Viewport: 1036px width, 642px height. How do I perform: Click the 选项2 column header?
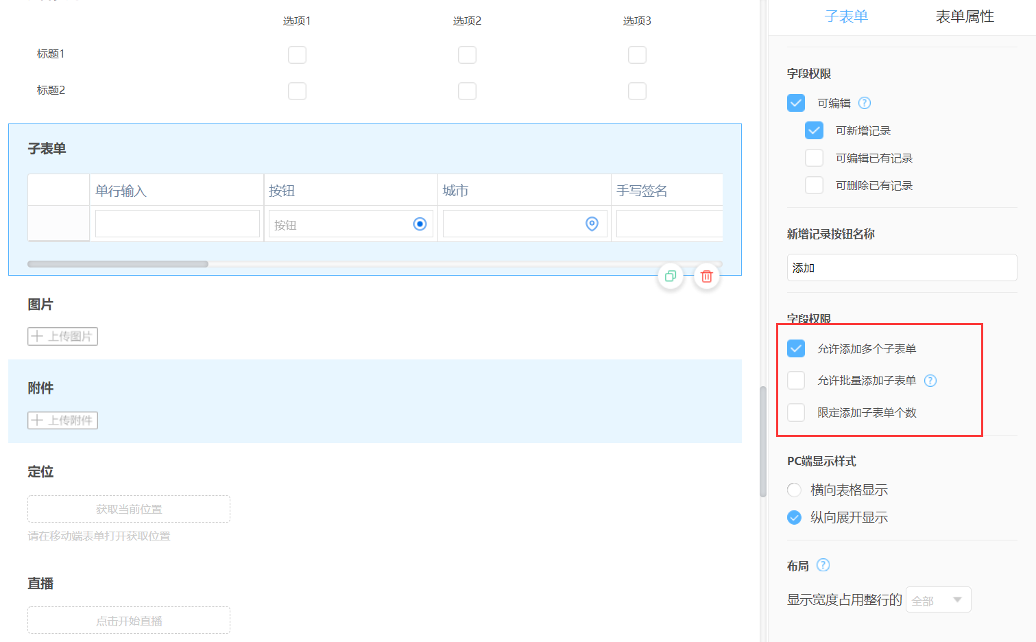[x=467, y=21]
